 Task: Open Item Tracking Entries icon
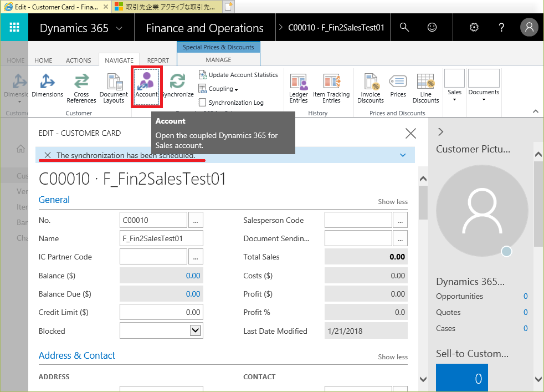coord(331,88)
